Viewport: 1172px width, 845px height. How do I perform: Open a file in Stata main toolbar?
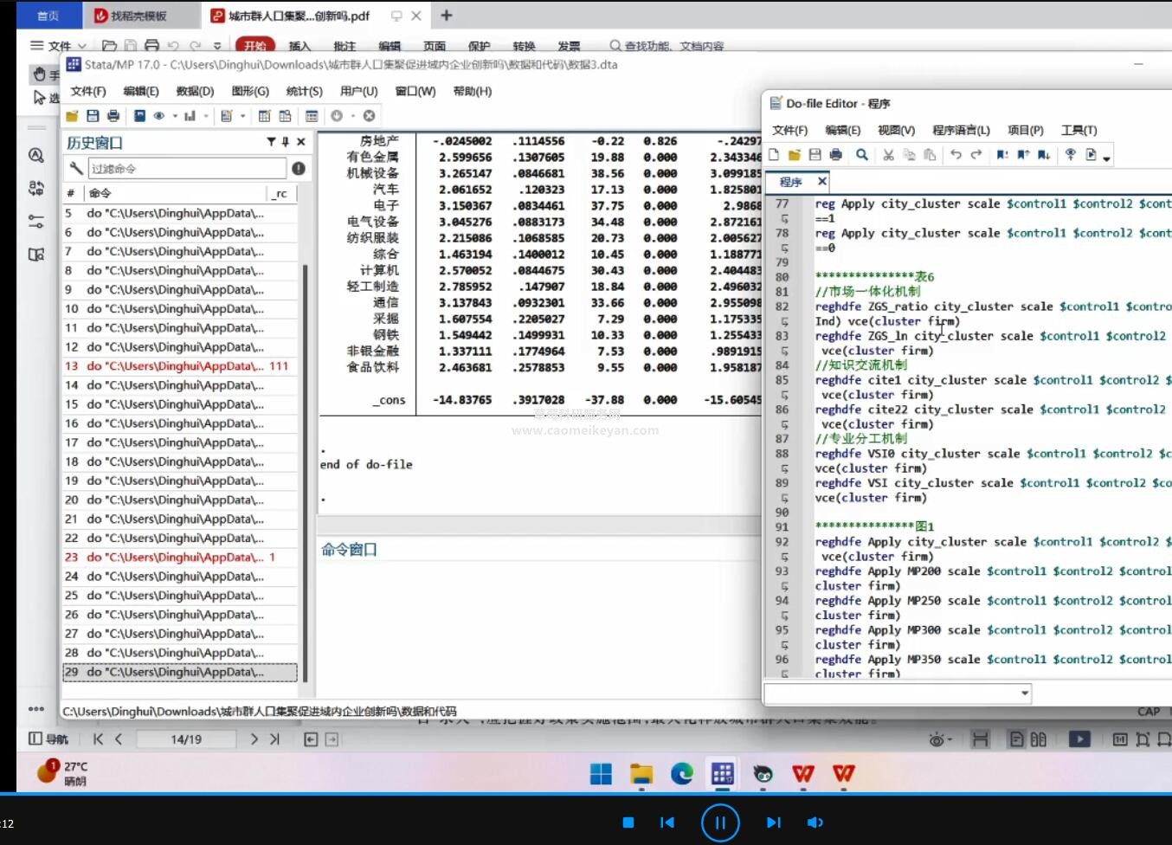pos(72,116)
